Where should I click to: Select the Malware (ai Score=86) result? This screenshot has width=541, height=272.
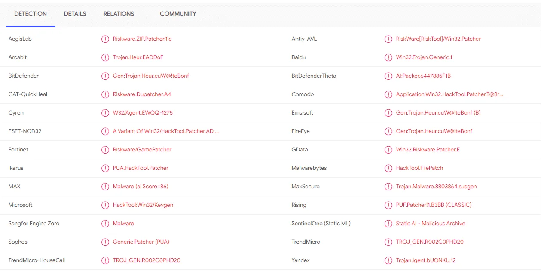[x=141, y=187]
